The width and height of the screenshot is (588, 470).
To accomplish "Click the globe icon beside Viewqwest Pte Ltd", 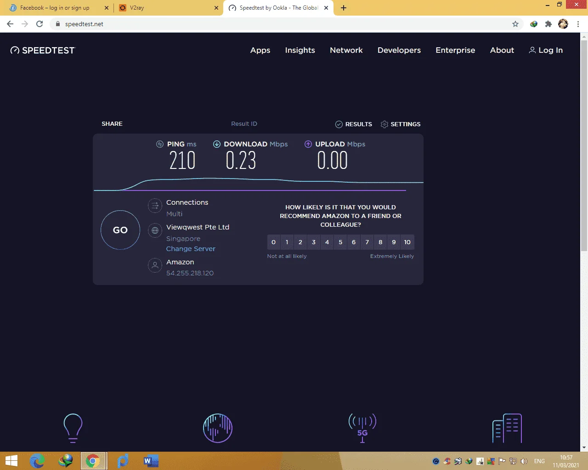I will [x=155, y=230].
